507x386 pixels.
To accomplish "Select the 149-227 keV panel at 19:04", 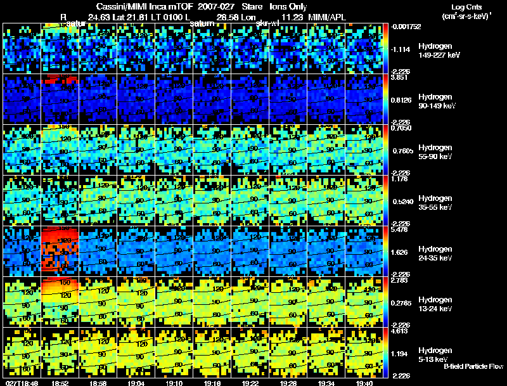I will [136, 49].
